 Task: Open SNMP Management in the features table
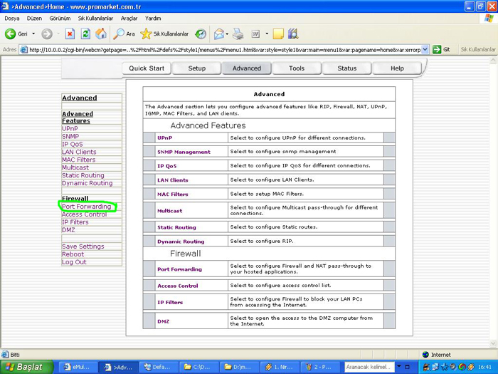184,152
